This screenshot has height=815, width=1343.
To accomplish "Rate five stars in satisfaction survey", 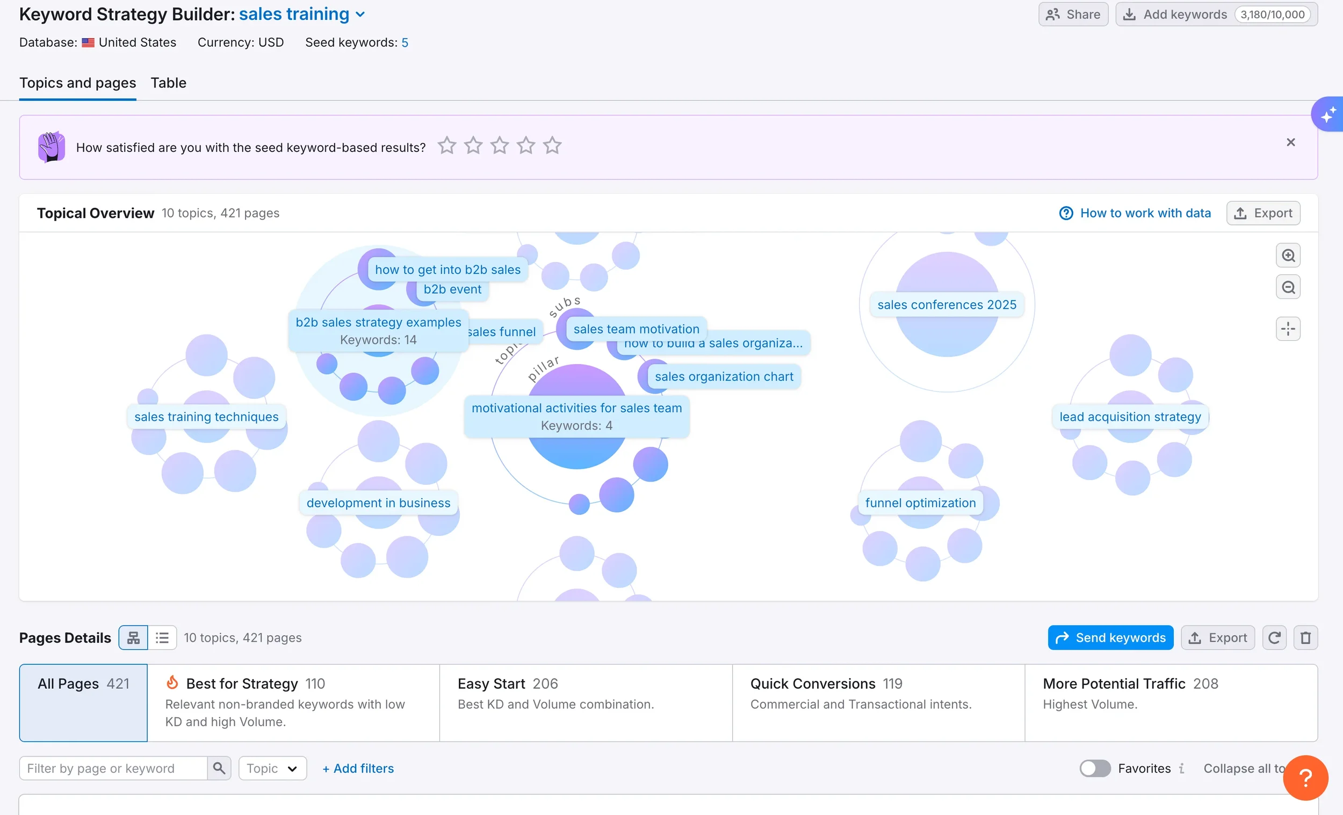I will point(552,145).
